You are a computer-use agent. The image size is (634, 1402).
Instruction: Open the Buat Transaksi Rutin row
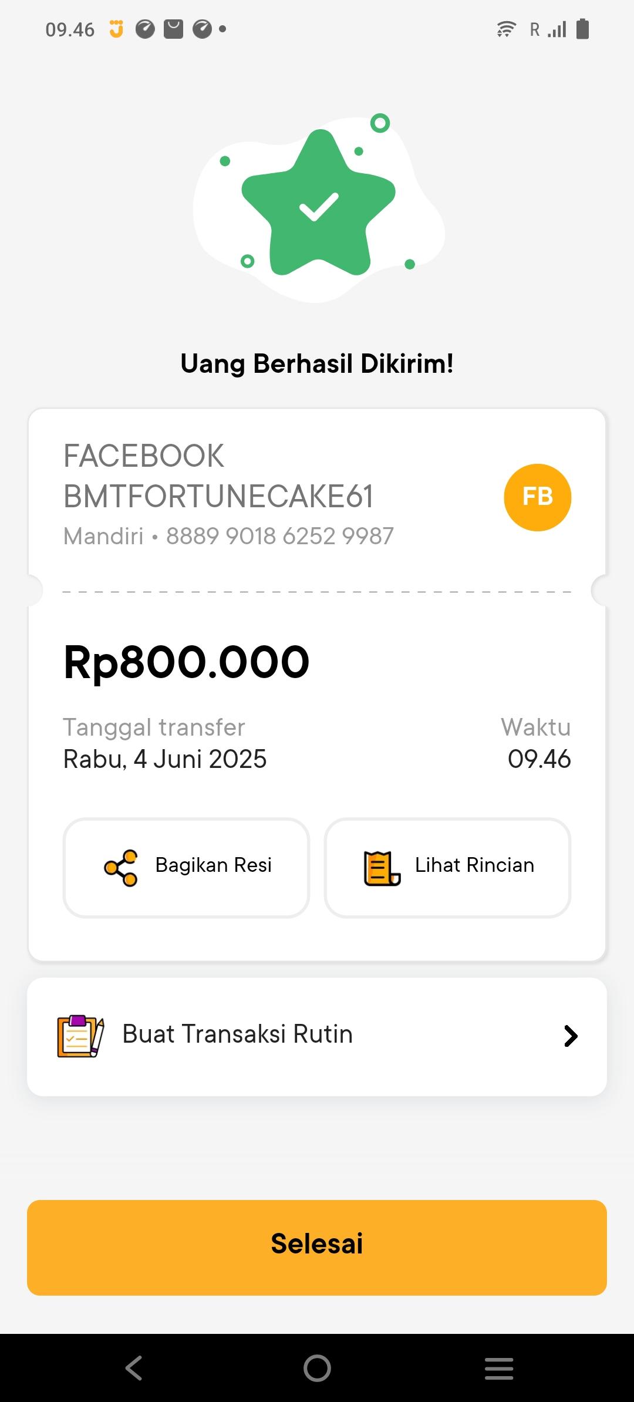[317, 1036]
